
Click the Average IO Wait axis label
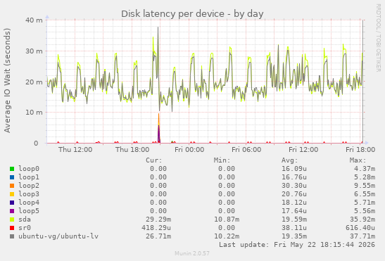tap(7, 80)
